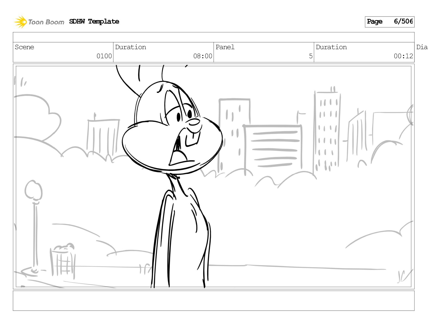
Task: Click the Panel number 5
Action: pyautogui.click(x=310, y=56)
